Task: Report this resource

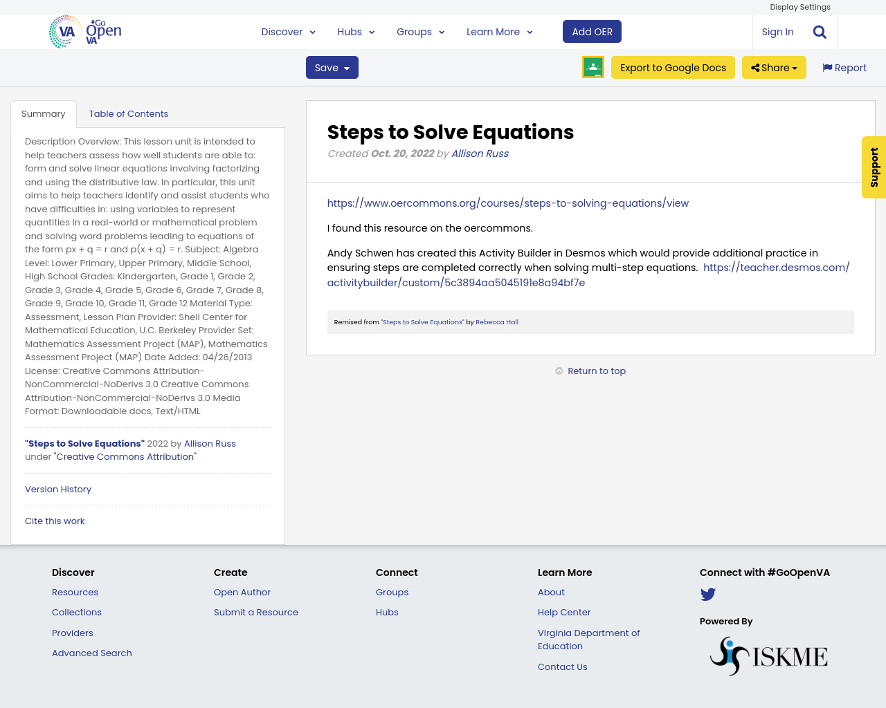Action: coord(843,66)
